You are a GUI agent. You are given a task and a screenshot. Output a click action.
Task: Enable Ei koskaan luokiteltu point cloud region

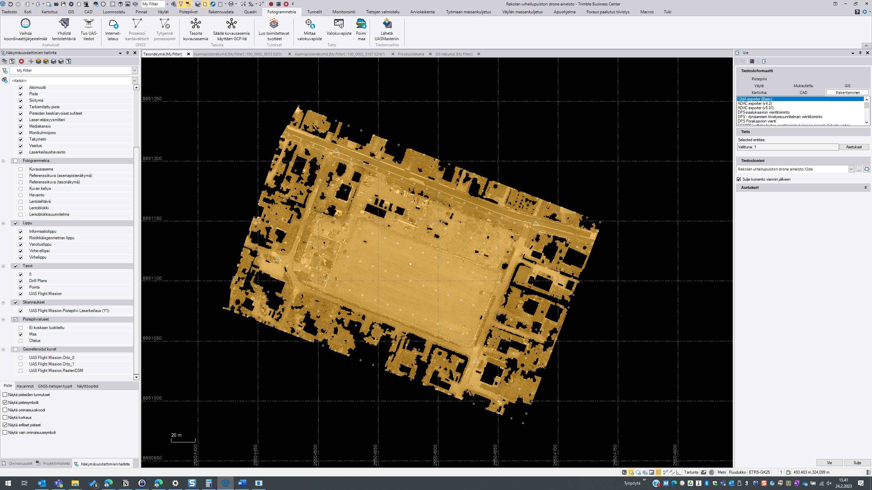coord(21,328)
